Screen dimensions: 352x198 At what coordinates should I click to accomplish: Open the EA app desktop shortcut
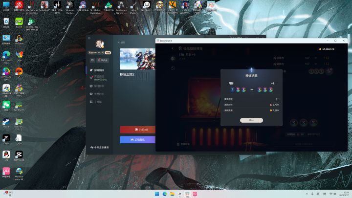pyautogui.click(x=19, y=73)
